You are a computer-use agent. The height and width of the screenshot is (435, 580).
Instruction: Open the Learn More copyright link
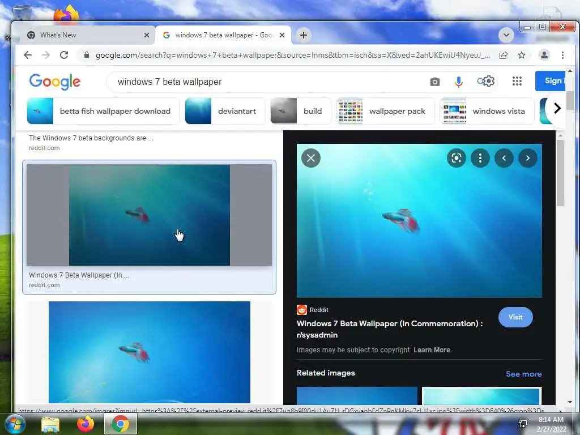click(x=432, y=350)
